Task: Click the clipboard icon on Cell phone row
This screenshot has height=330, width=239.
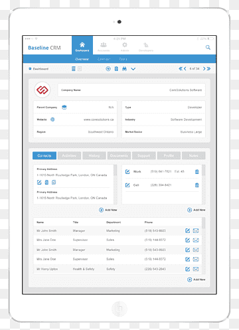Action: (x=197, y=185)
